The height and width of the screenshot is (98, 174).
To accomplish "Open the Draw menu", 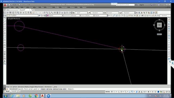I will point(42,7).
